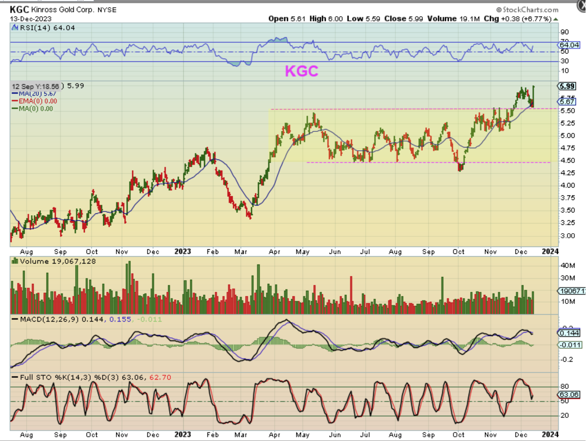The width and height of the screenshot is (586, 441).
Task: Click the 13-Dec-2023 chart date
Action: pos(30,19)
